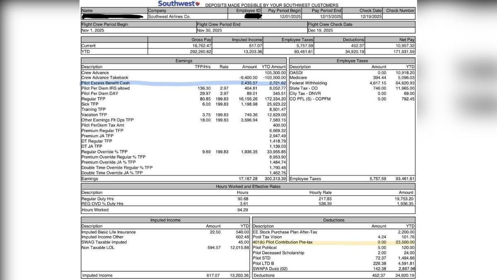Click Imputed Basic Life Insurance amount 22.50
This screenshot has width=497, height=280.
[x=215, y=232]
